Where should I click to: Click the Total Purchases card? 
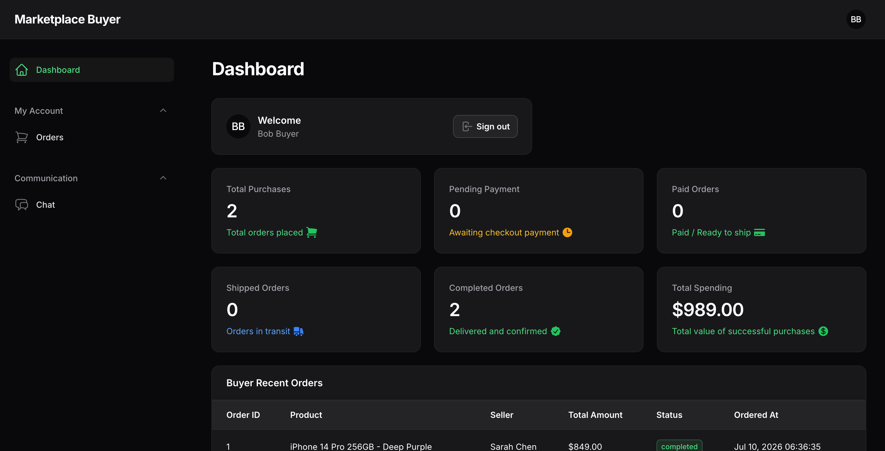click(316, 210)
